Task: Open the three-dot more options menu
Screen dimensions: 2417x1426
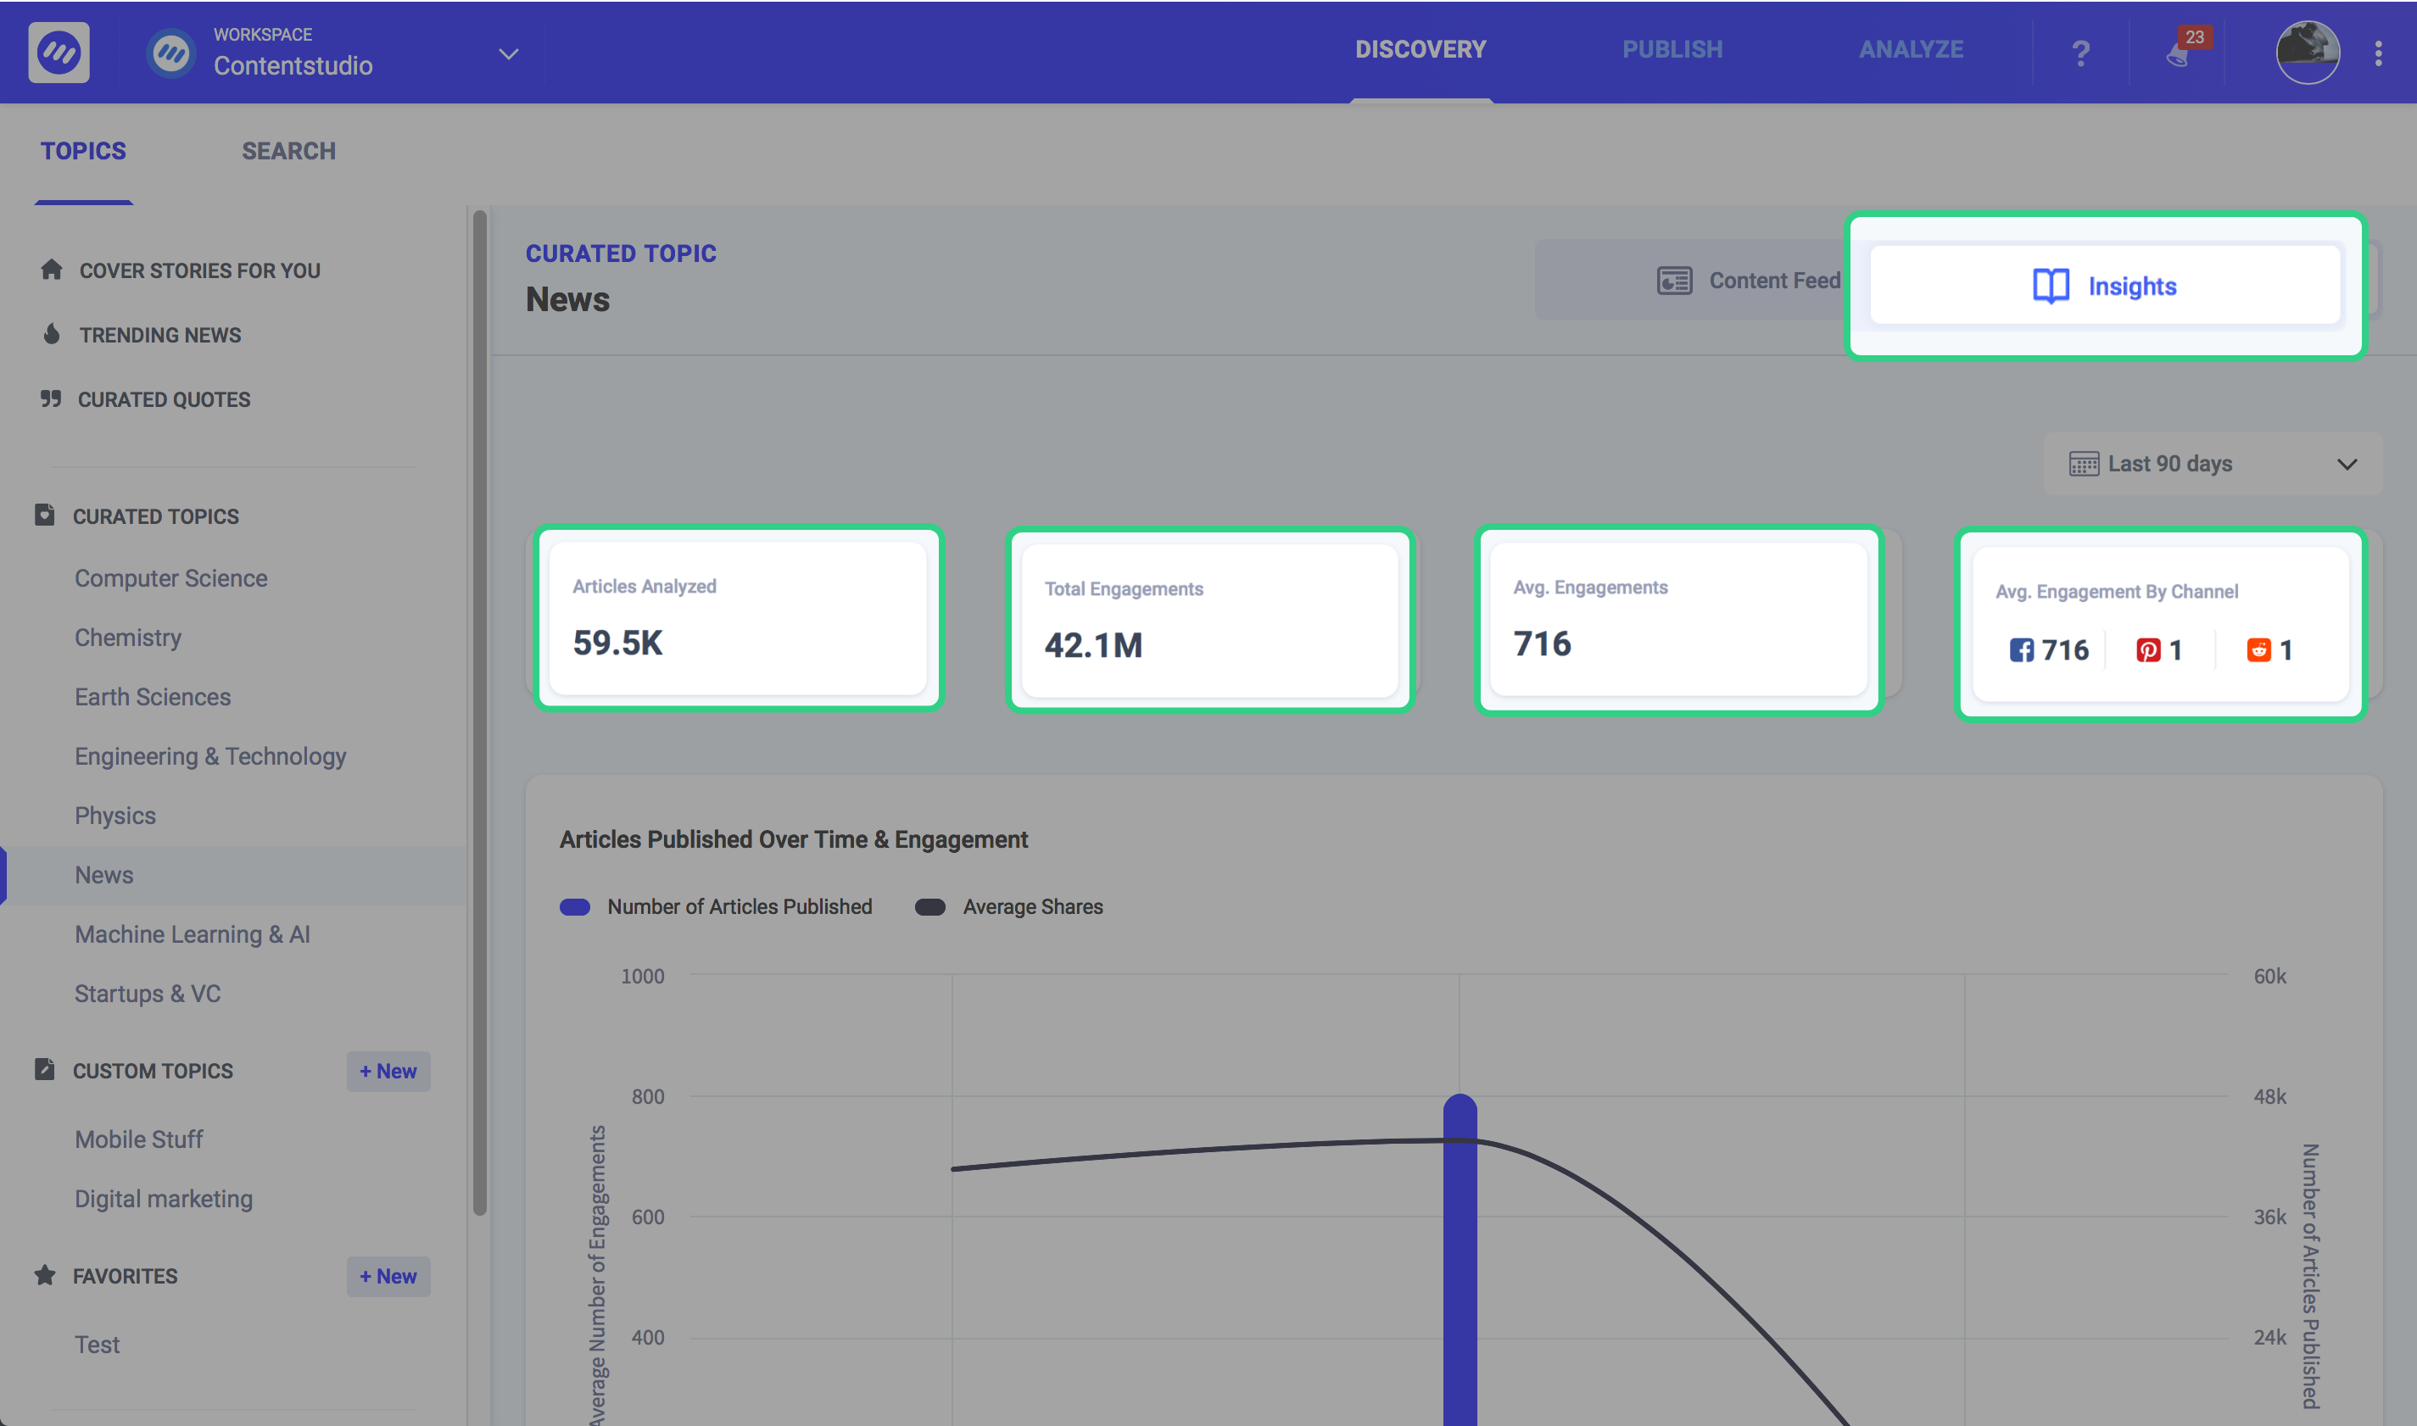Action: click(2379, 53)
